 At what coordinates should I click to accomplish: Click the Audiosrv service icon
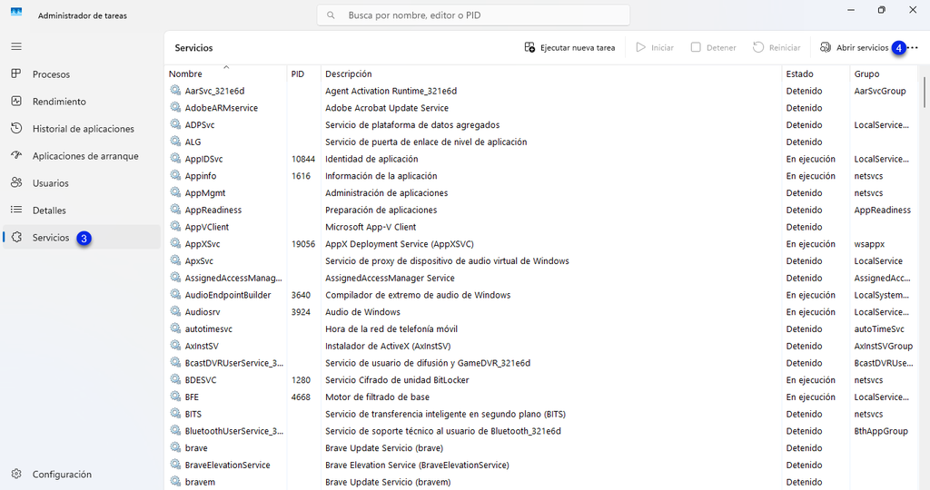point(175,311)
